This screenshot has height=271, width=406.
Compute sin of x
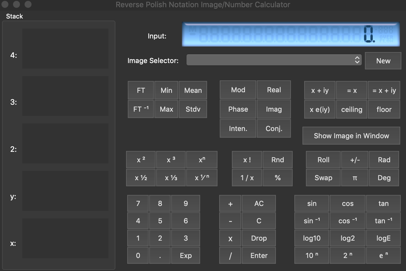(312, 203)
